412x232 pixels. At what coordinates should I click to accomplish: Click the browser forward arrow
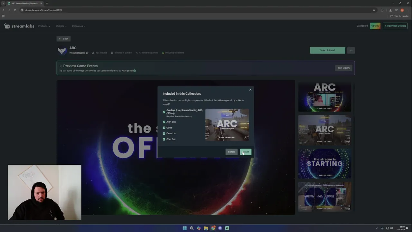point(9,10)
